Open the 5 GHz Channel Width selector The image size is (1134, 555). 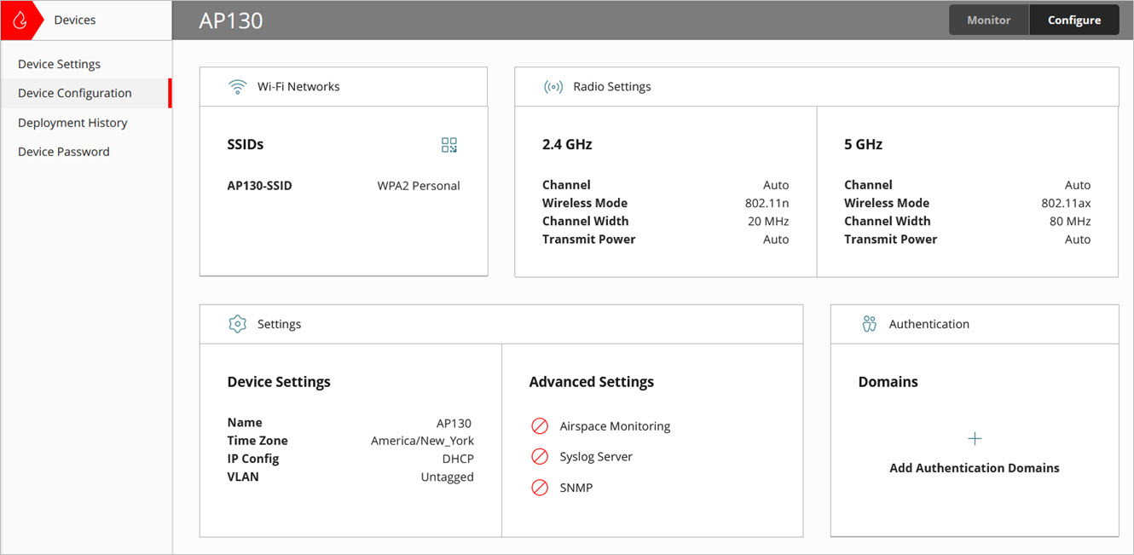click(1070, 221)
